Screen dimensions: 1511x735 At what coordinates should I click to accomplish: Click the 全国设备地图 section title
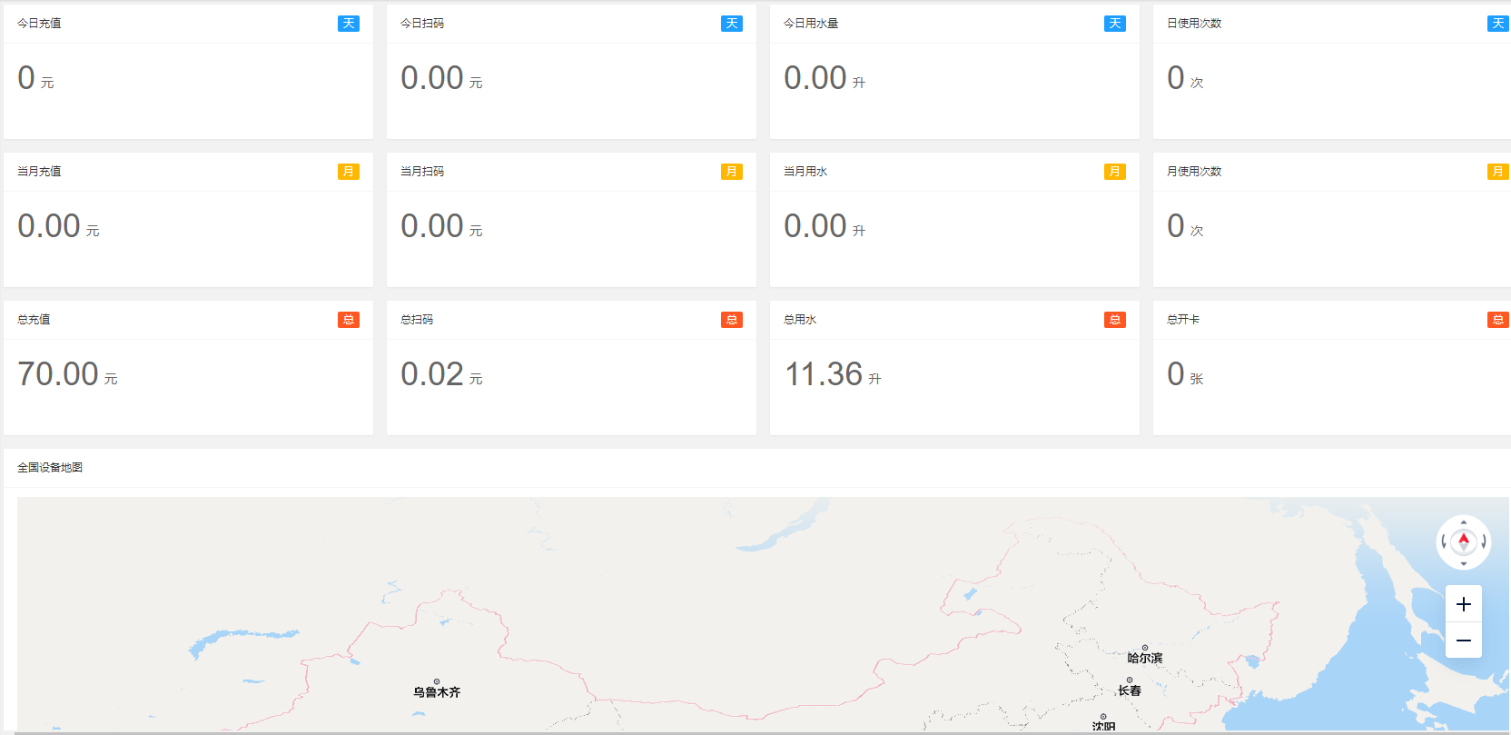point(50,468)
